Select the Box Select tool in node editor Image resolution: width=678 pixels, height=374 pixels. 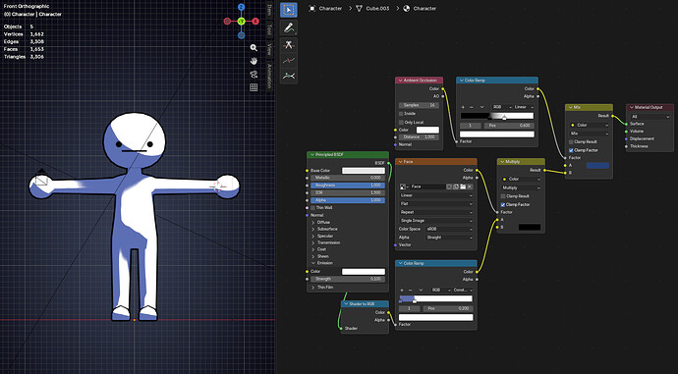[289, 10]
